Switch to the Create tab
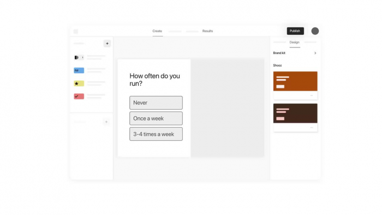 tap(157, 31)
